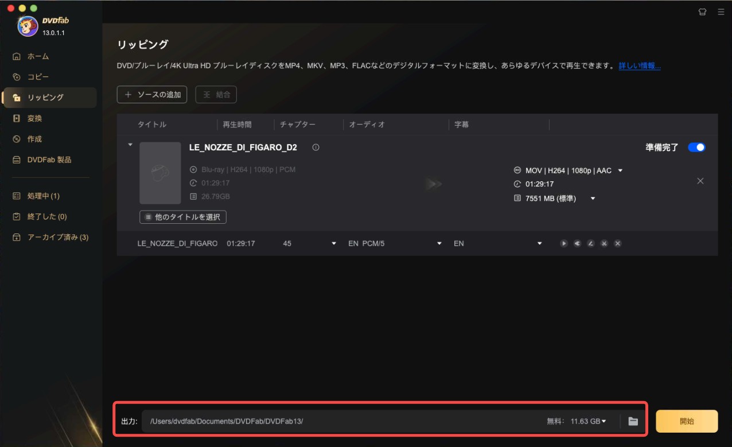732x447 pixels.
Task: Click the LE_NOZZE_DI_FIGARO row title cell
Action: point(177,243)
